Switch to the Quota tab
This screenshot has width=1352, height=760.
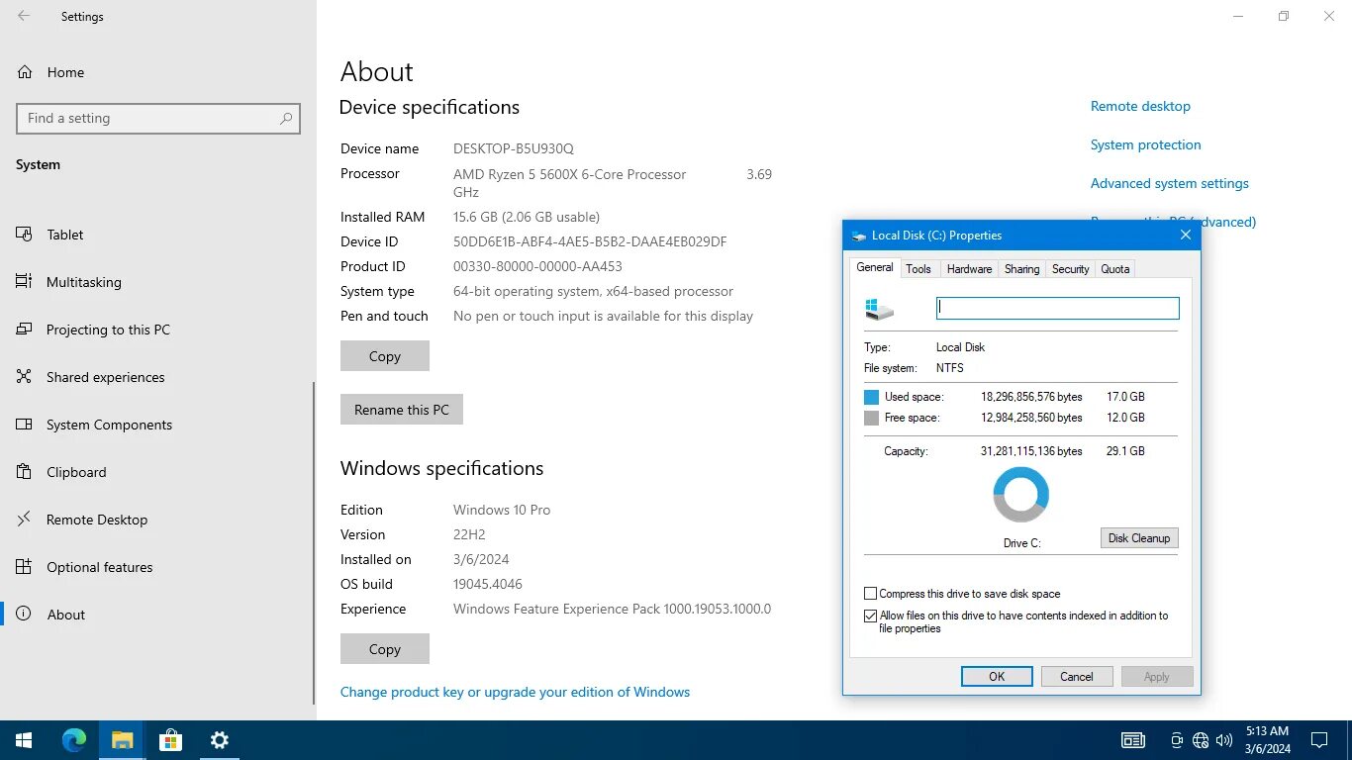coord(1115,269)
